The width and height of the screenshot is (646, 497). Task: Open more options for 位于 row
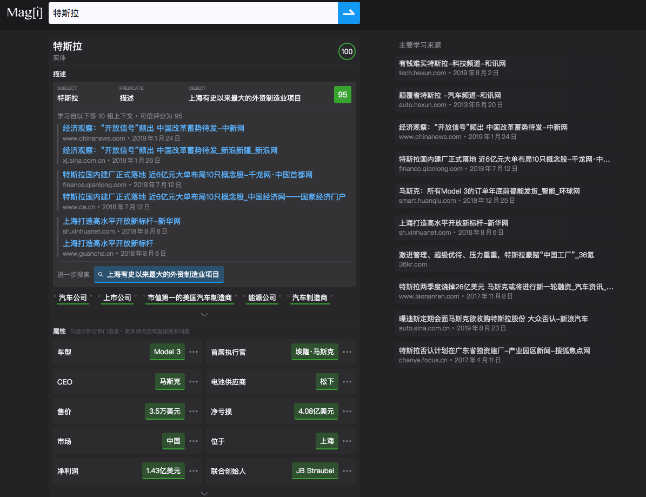pos(347,441)
